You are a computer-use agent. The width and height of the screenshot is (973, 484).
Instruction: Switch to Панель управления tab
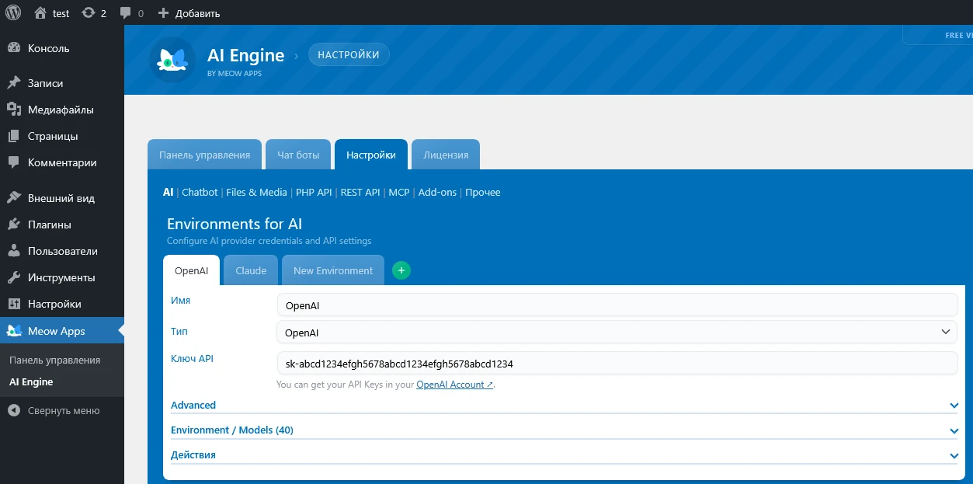(x=204, y=155)
